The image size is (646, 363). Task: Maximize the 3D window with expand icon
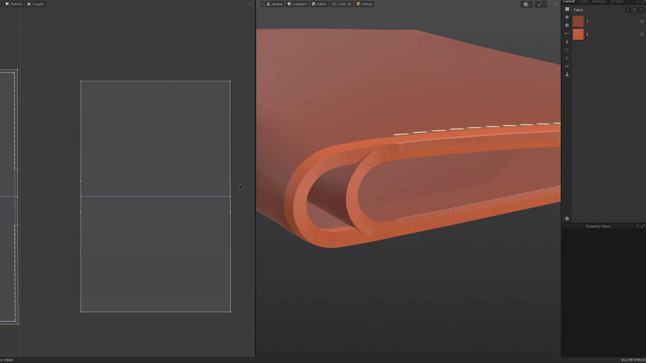click(556, 4)
